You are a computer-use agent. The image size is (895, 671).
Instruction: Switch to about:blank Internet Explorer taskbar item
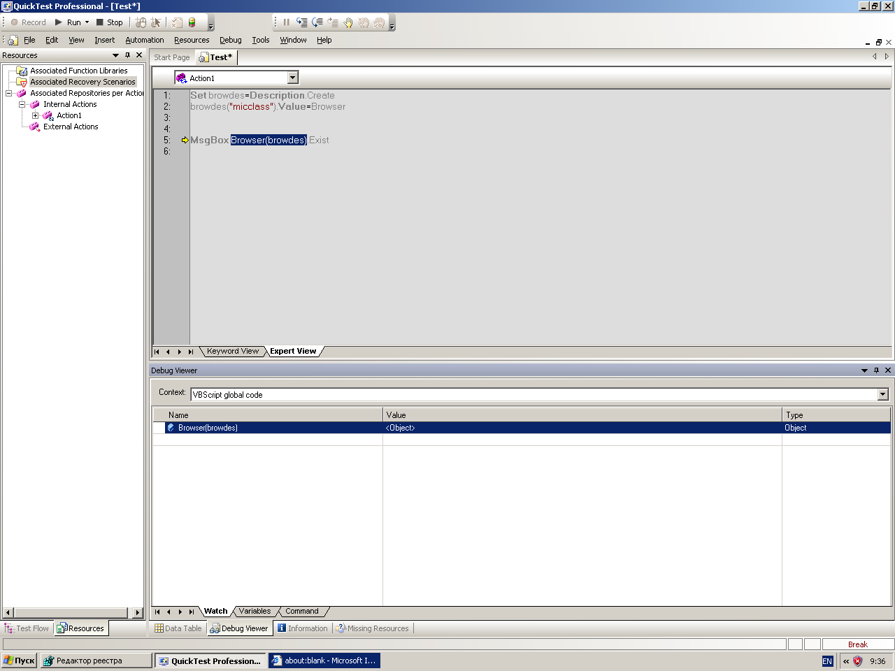tap(324, 661)
